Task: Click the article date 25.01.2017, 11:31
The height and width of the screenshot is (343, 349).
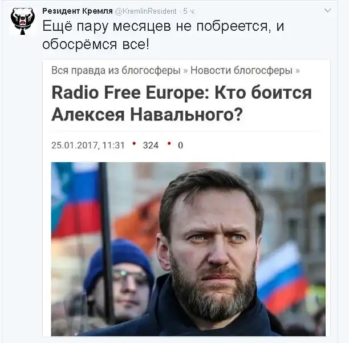Action: tap(88, 145)
